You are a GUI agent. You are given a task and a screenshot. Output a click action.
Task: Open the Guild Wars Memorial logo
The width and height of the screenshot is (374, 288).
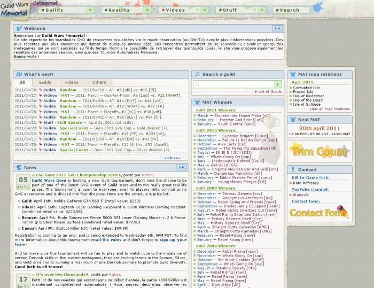[14, 10]
